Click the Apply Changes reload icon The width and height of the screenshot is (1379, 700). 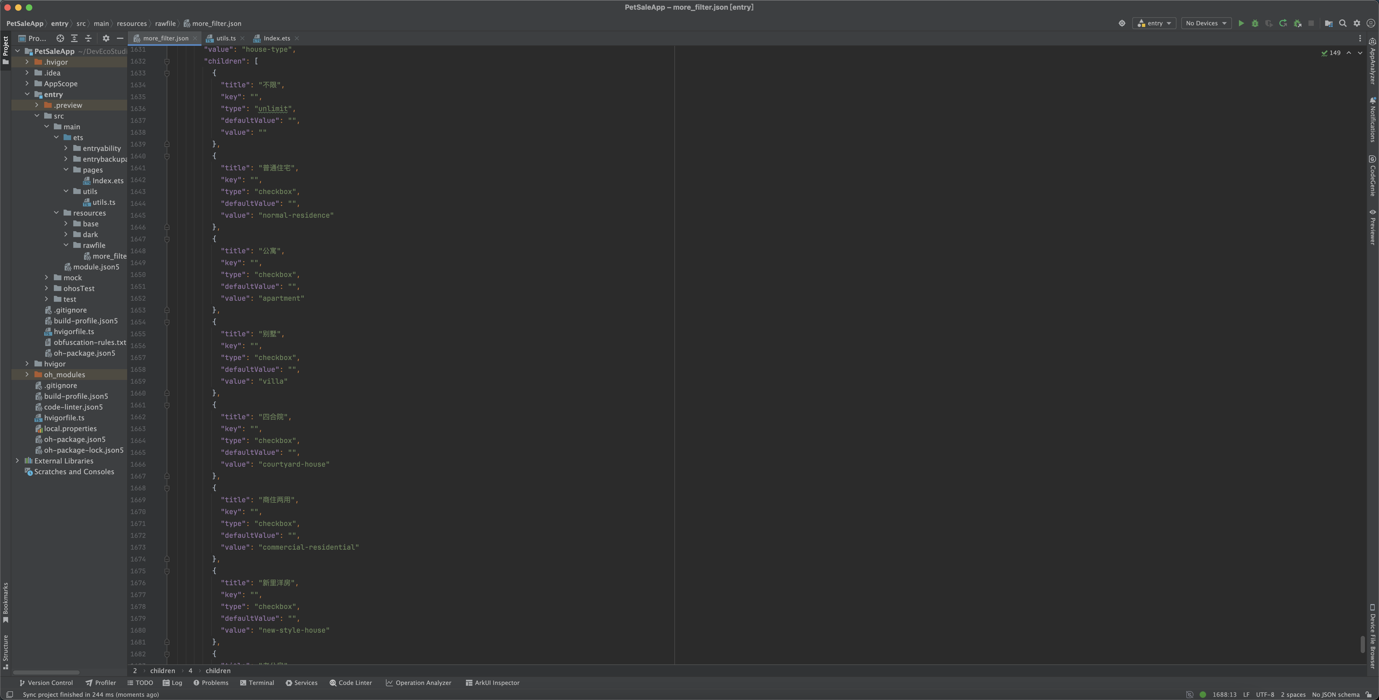[1283, 23]
